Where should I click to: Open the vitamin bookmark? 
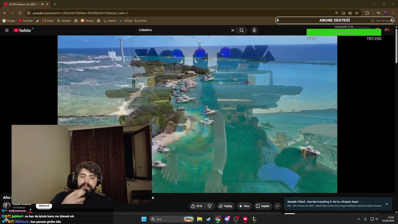coord(110,21)
